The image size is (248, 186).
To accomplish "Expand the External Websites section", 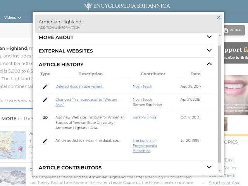I will pyautogui.click(x=209, y=51).
